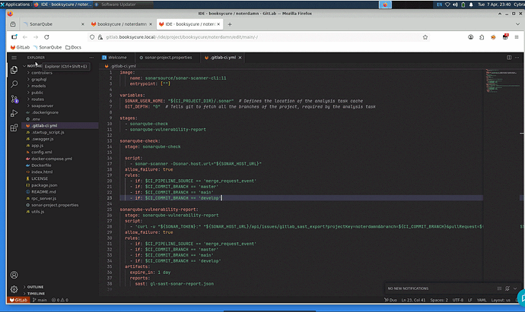Expand the TIMELINE section
Screen dimensions: 525x312
(36, 293)
